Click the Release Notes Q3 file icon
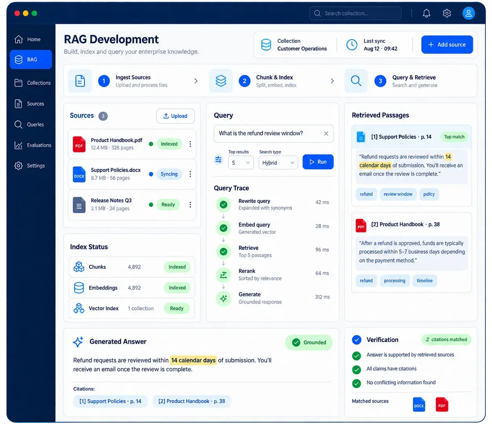The height and width of the screenshot is (427, 492). 79,205
